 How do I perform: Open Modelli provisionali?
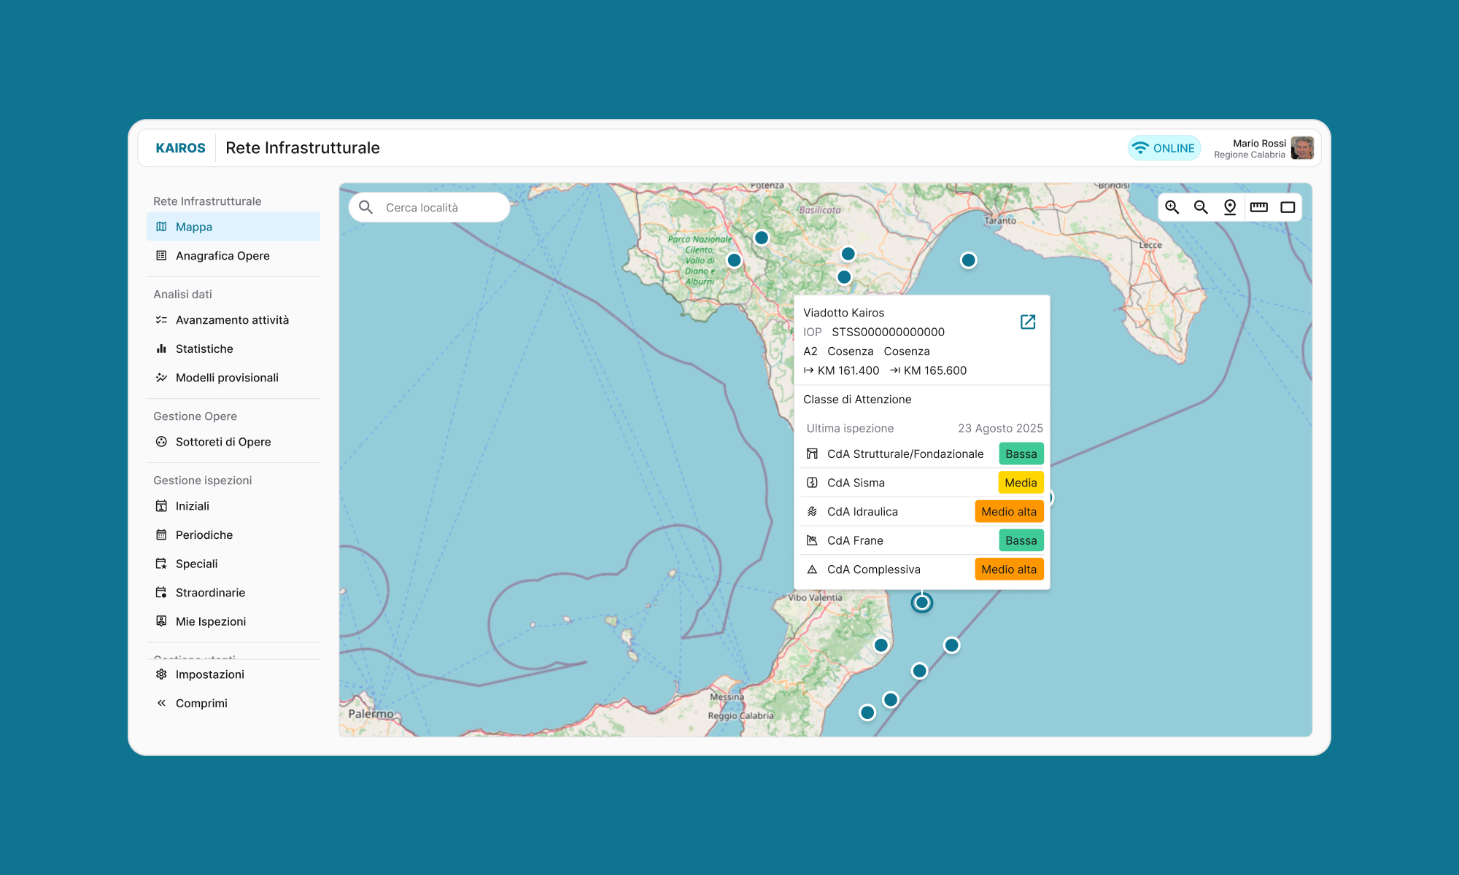(227, 378)
